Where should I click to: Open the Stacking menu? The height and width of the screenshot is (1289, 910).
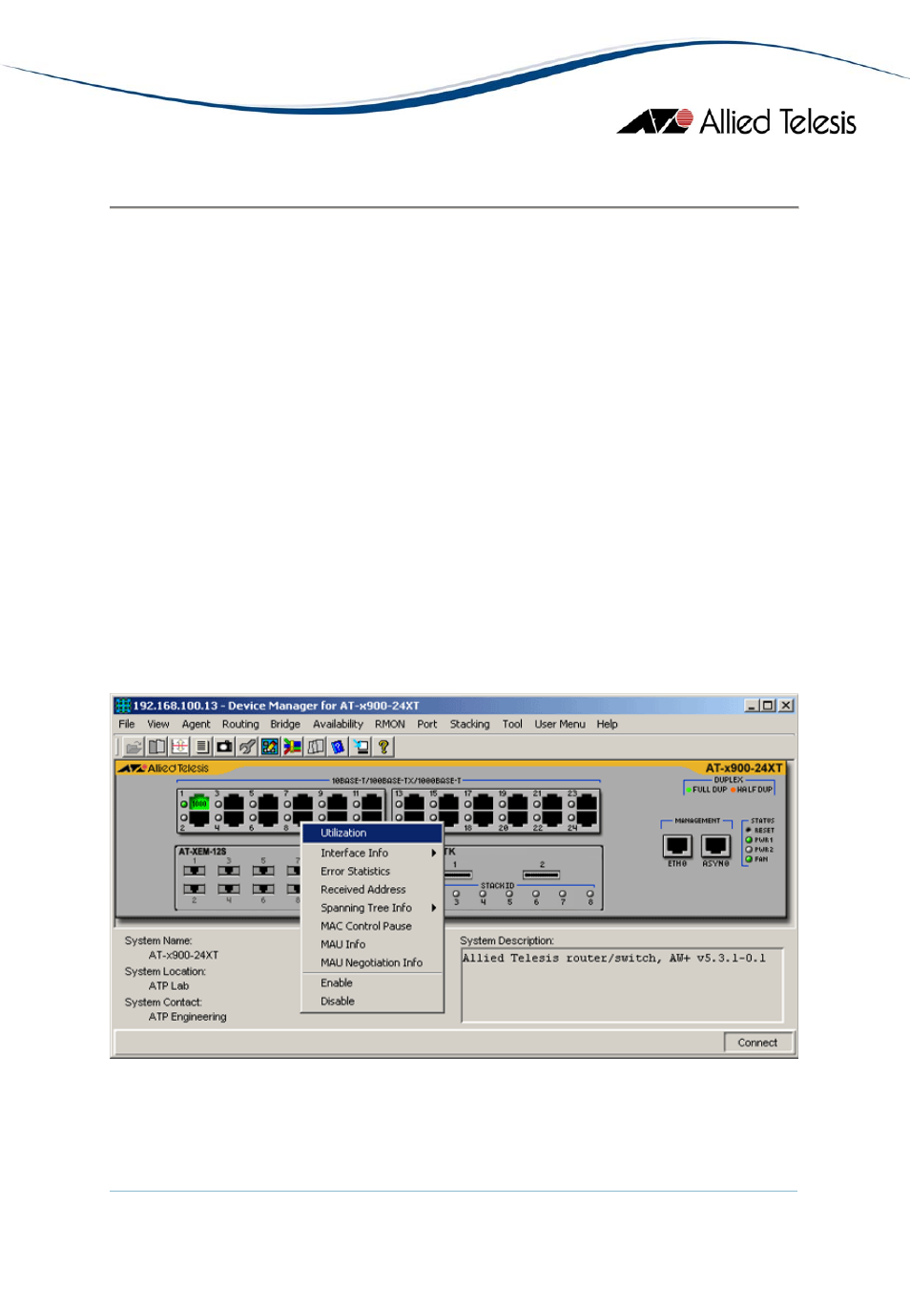pyautogui.click(x=470, y=725)
